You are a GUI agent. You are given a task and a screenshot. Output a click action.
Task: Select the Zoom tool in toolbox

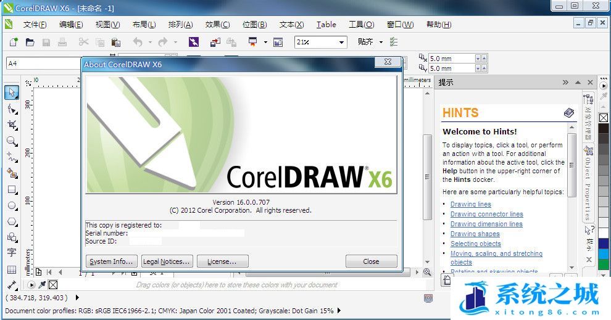pos(12,141)
